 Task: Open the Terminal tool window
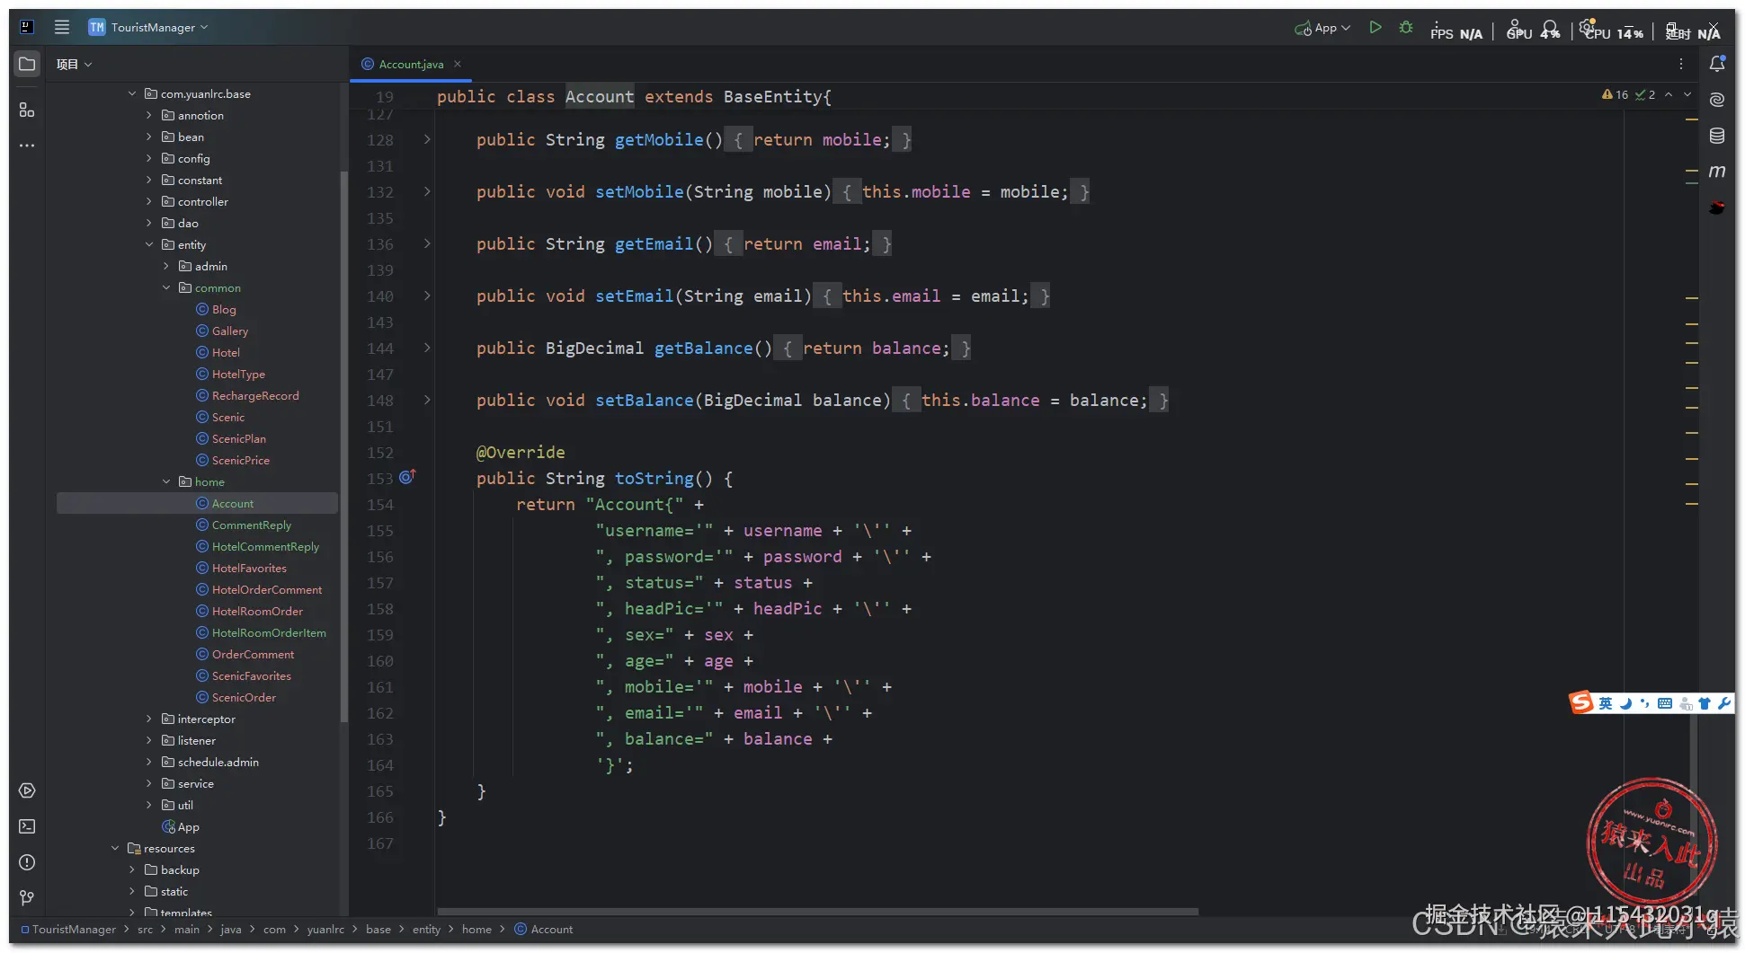point(27,826)
